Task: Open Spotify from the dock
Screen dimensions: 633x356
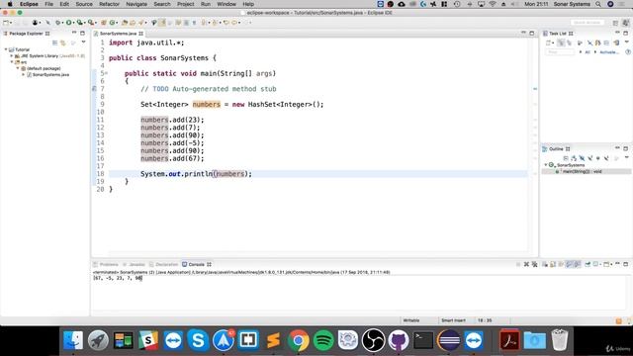Action: (323, 340)
